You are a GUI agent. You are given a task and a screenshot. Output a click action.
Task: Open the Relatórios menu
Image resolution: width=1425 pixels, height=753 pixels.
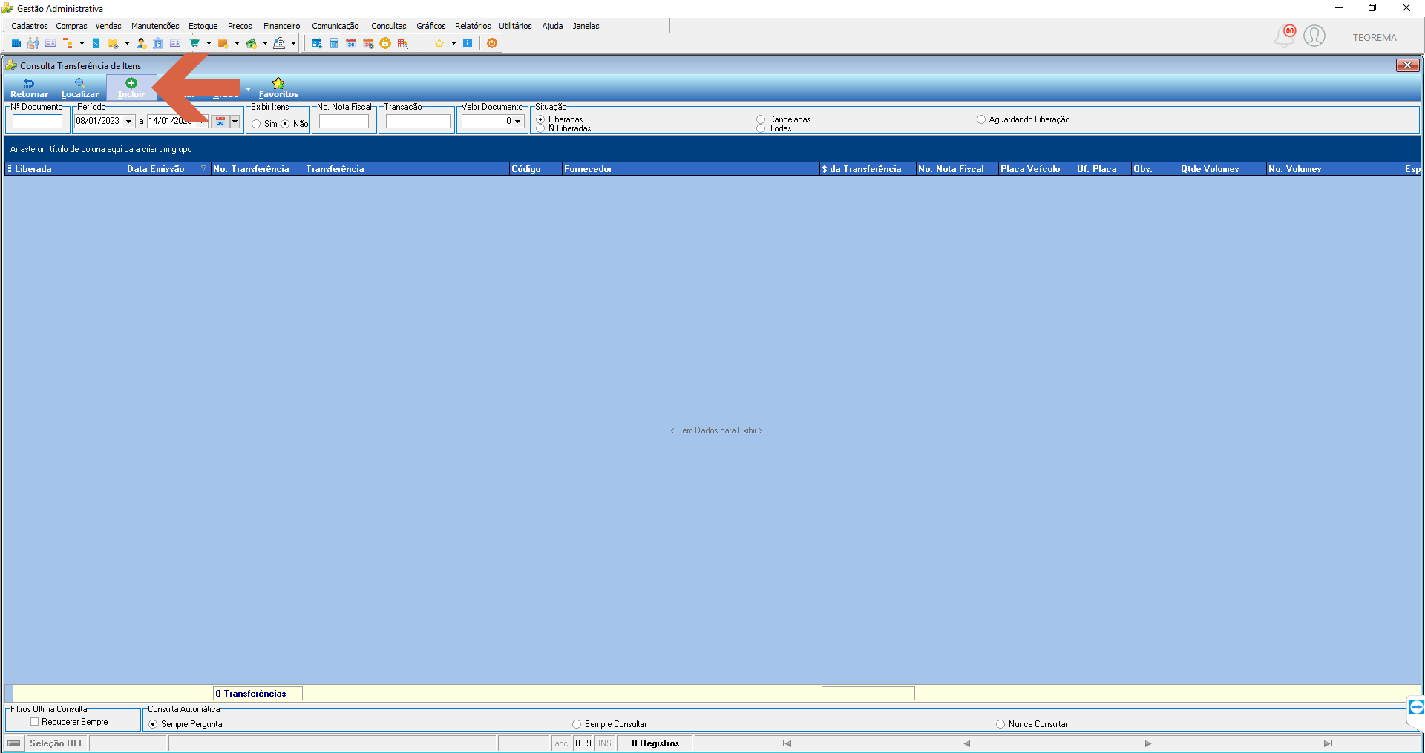(473, 26)
